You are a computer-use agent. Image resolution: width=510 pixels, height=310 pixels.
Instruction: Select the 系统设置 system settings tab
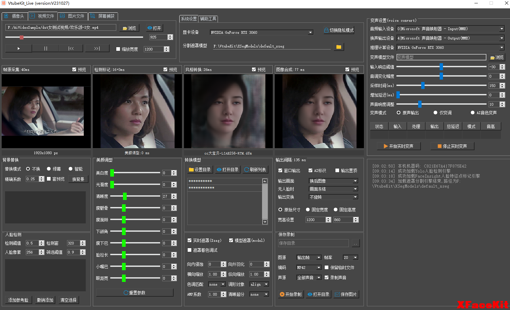[x=189, y=19]
